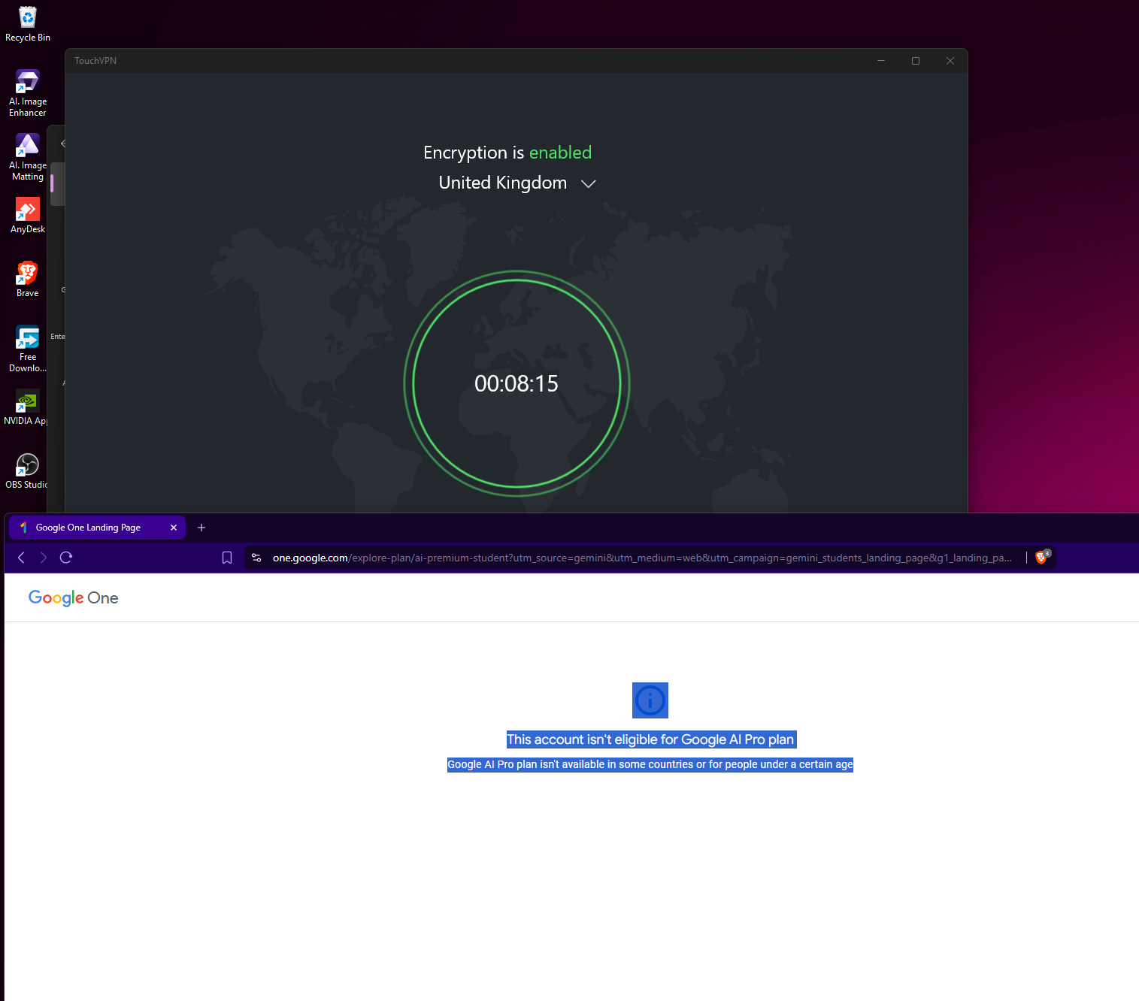Image resolution: width=1139 pixels, height=1001 pixels.
Task: Go back to the previous page
Action: point(21,558)
